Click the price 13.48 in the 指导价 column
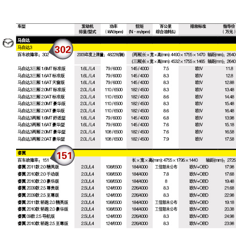The width and height of the screenshot is (236, 229). coord(229,90)
